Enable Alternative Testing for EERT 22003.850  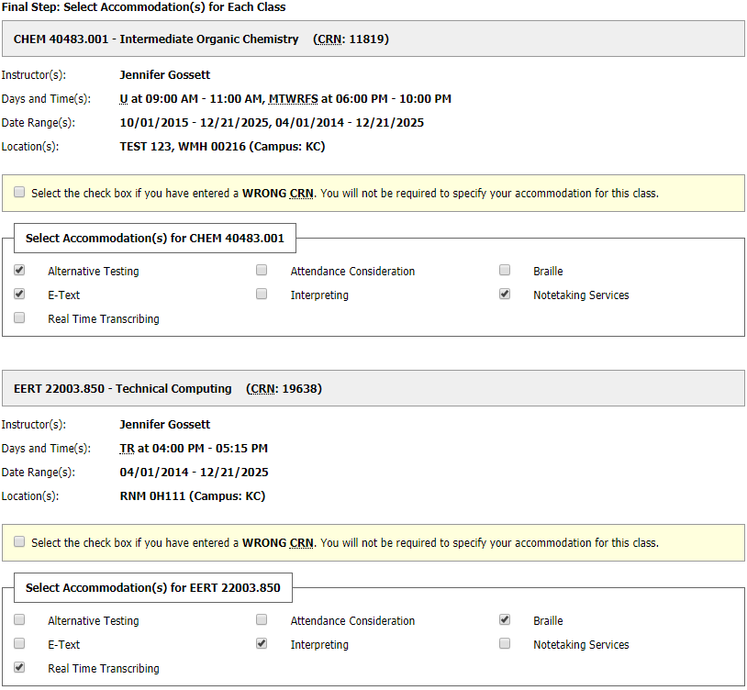(x=19, y=619)
